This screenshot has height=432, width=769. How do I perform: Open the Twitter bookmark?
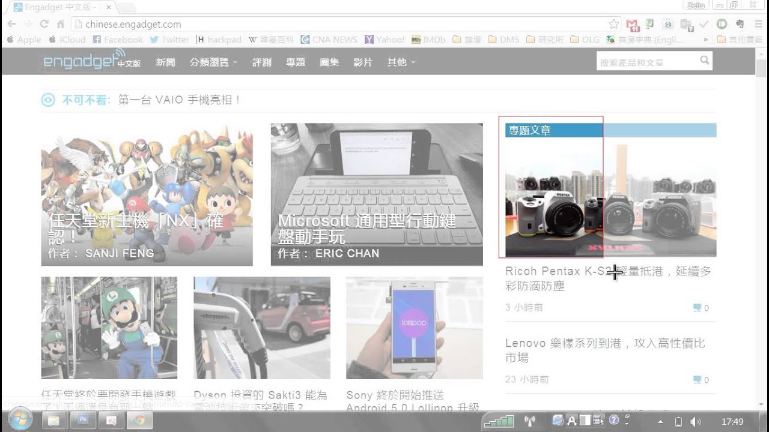(x=169, y=40)
